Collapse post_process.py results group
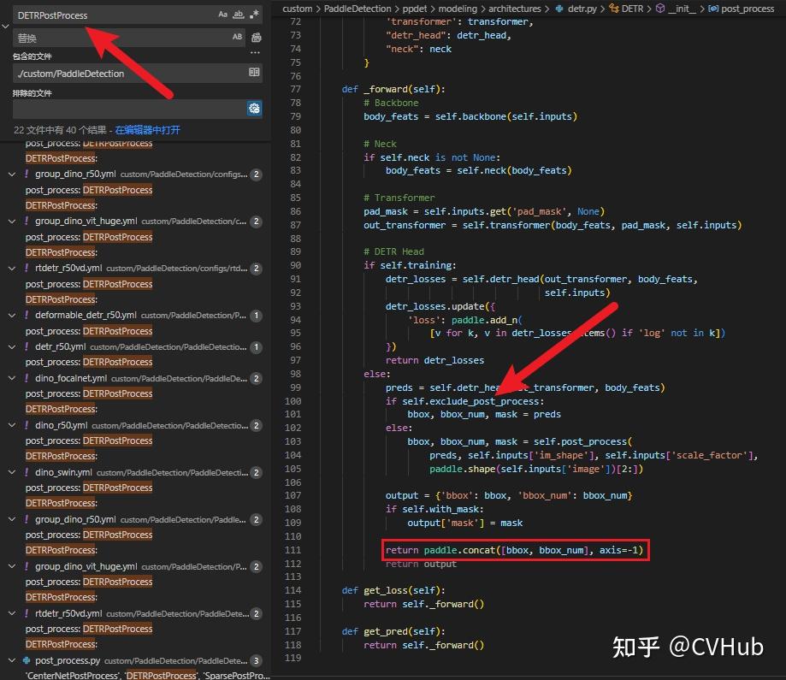Image resolution: width=786 pixels, height=680 pixels. tap(12, 660)
